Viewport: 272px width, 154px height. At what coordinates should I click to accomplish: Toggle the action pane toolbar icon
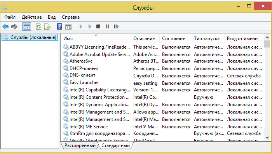click(68, 27)
